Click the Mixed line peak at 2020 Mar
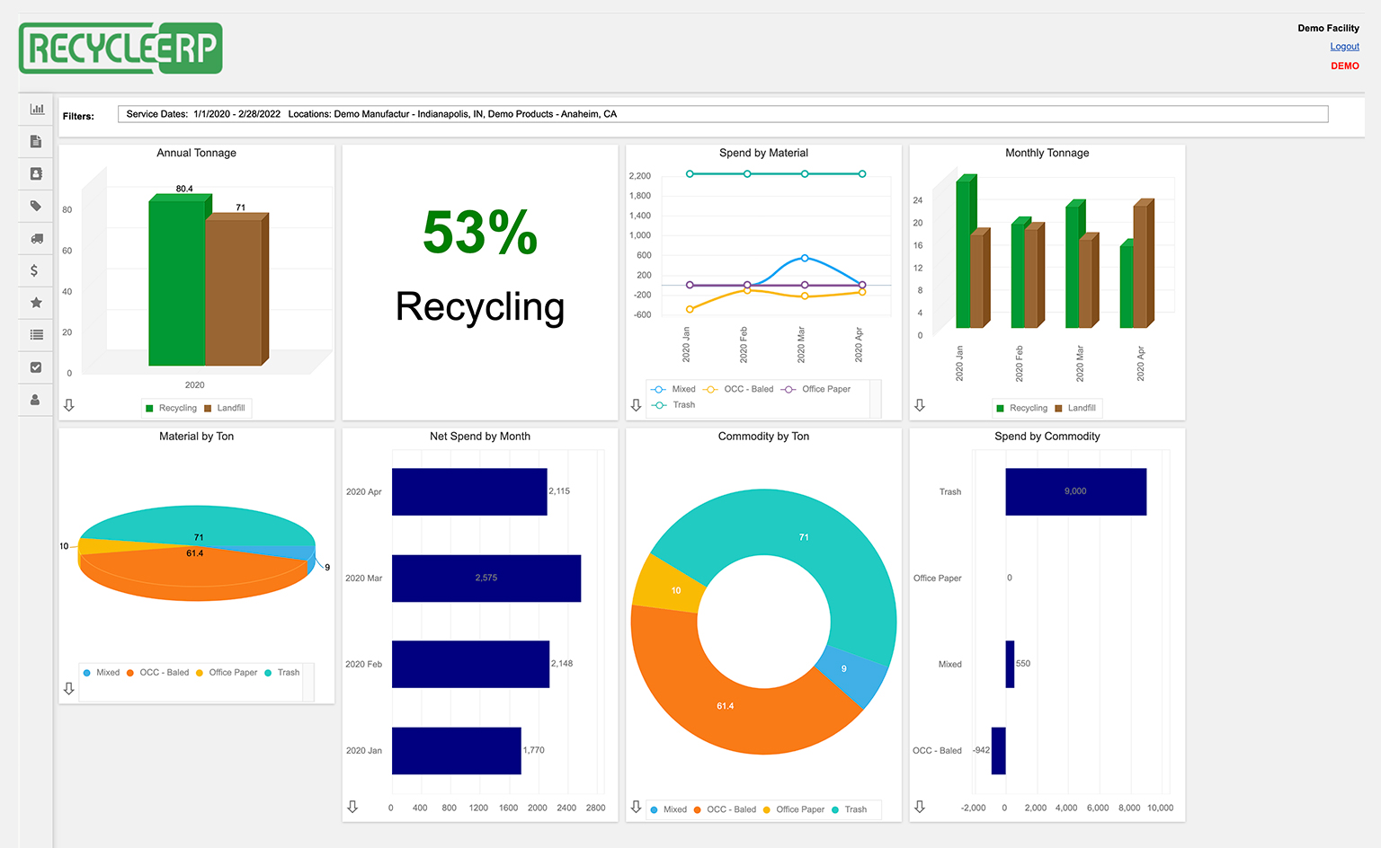The width and height of the screenshot is (1381, 848). point(805,258)
